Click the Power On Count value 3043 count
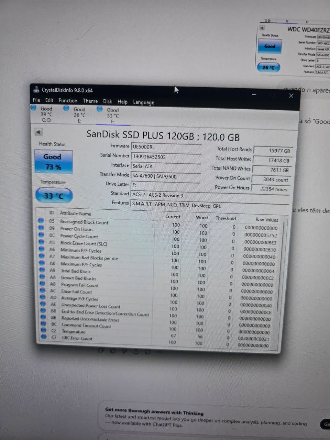Screen dimensions: 330x440 [271, 179]
